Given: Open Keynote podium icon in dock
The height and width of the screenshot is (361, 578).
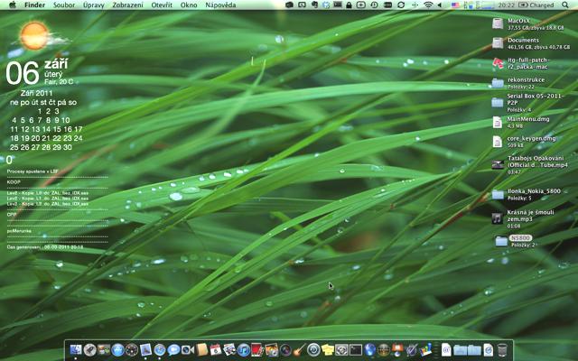Looking at the screenshot, I should [397, 349].
